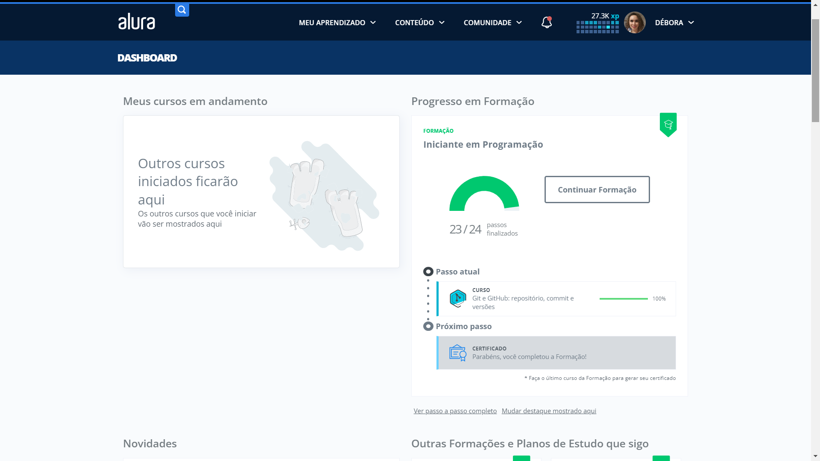Expand the Comunidade menu
This screenshot has width=820, height=461.
point(493,23)
